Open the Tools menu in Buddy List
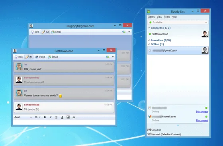The width and height of the screenshot is (223, 146). click(x=167, y=17)
